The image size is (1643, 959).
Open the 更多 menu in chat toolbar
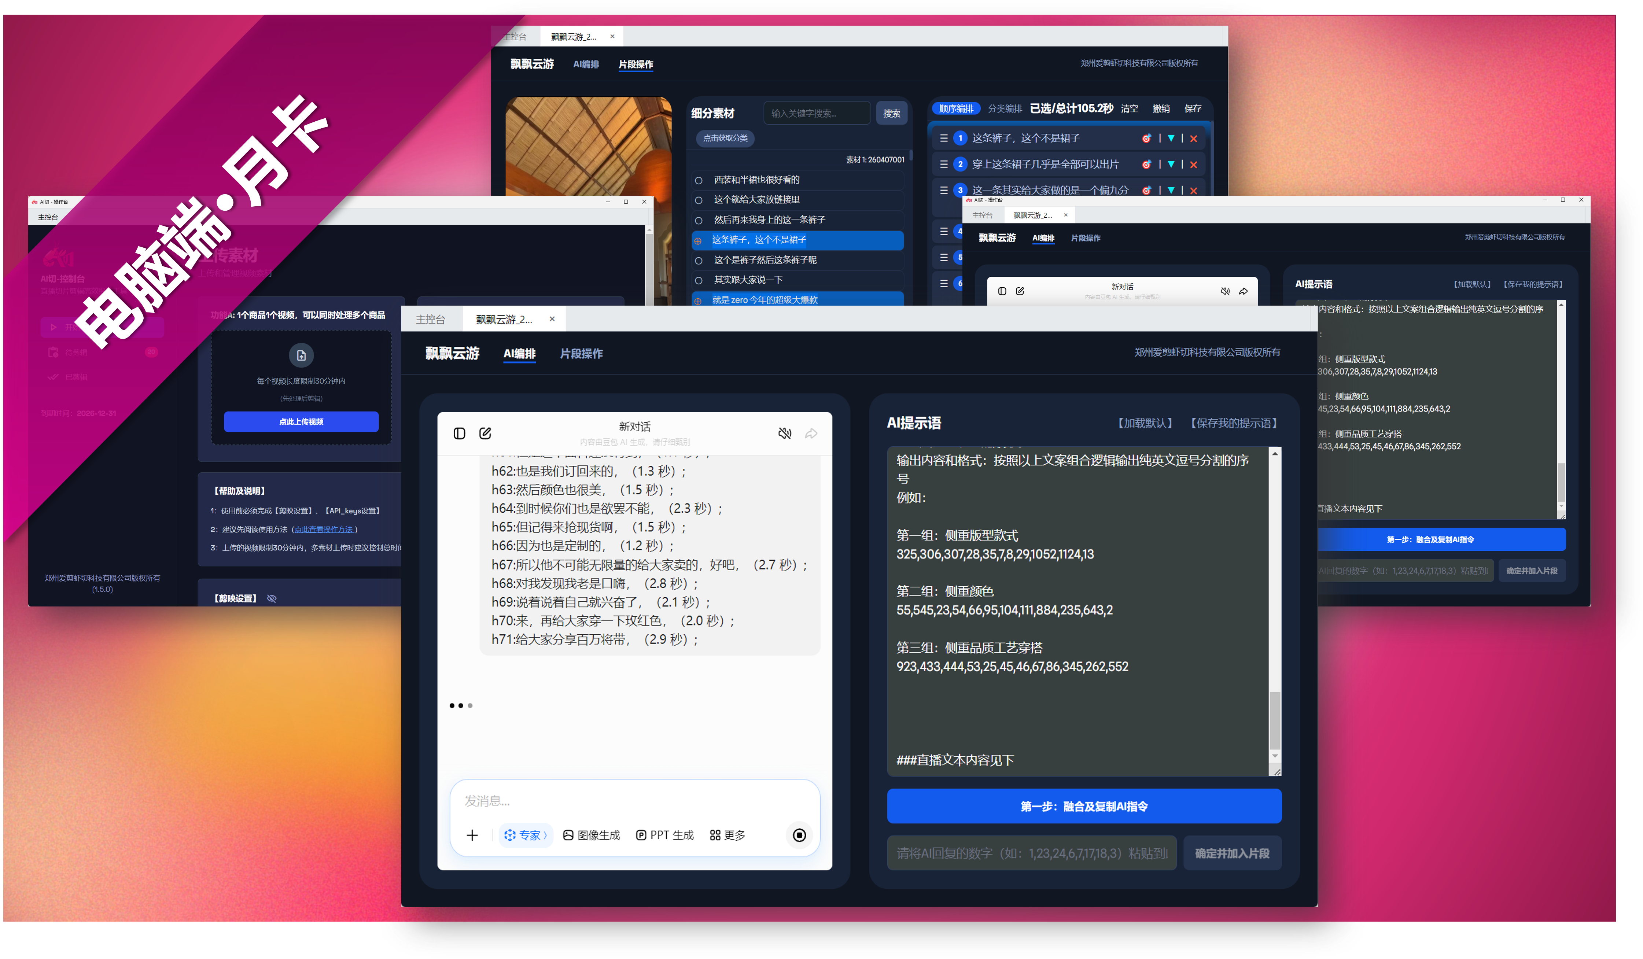tap(727, 835)
